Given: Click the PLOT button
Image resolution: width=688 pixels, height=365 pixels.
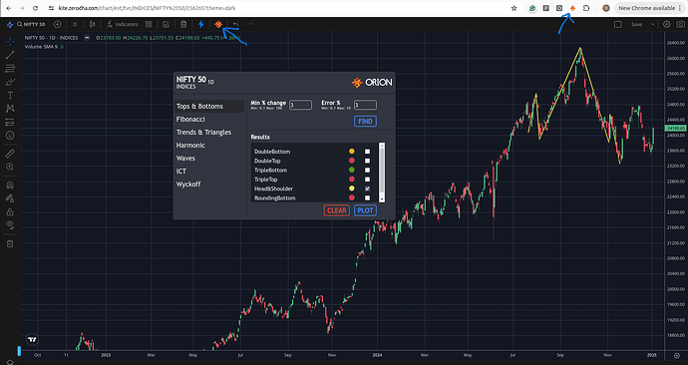Looking at the screenshot, I should [365, 210].
